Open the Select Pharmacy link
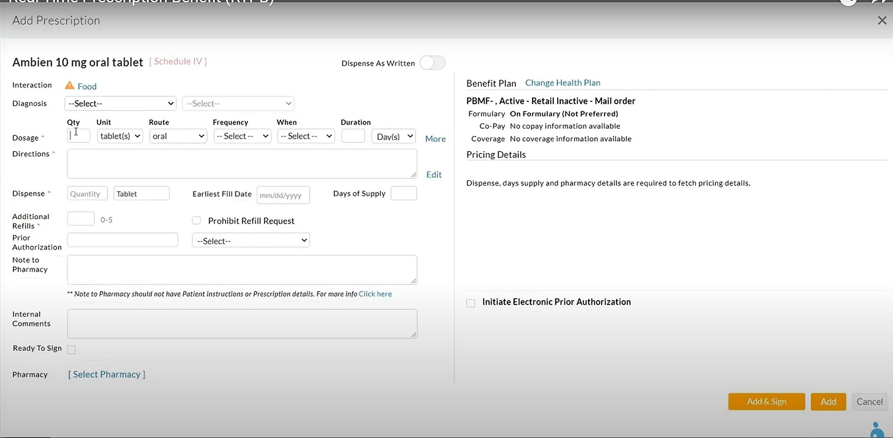Screen dimensions: 893x438 tap(107, 374)
